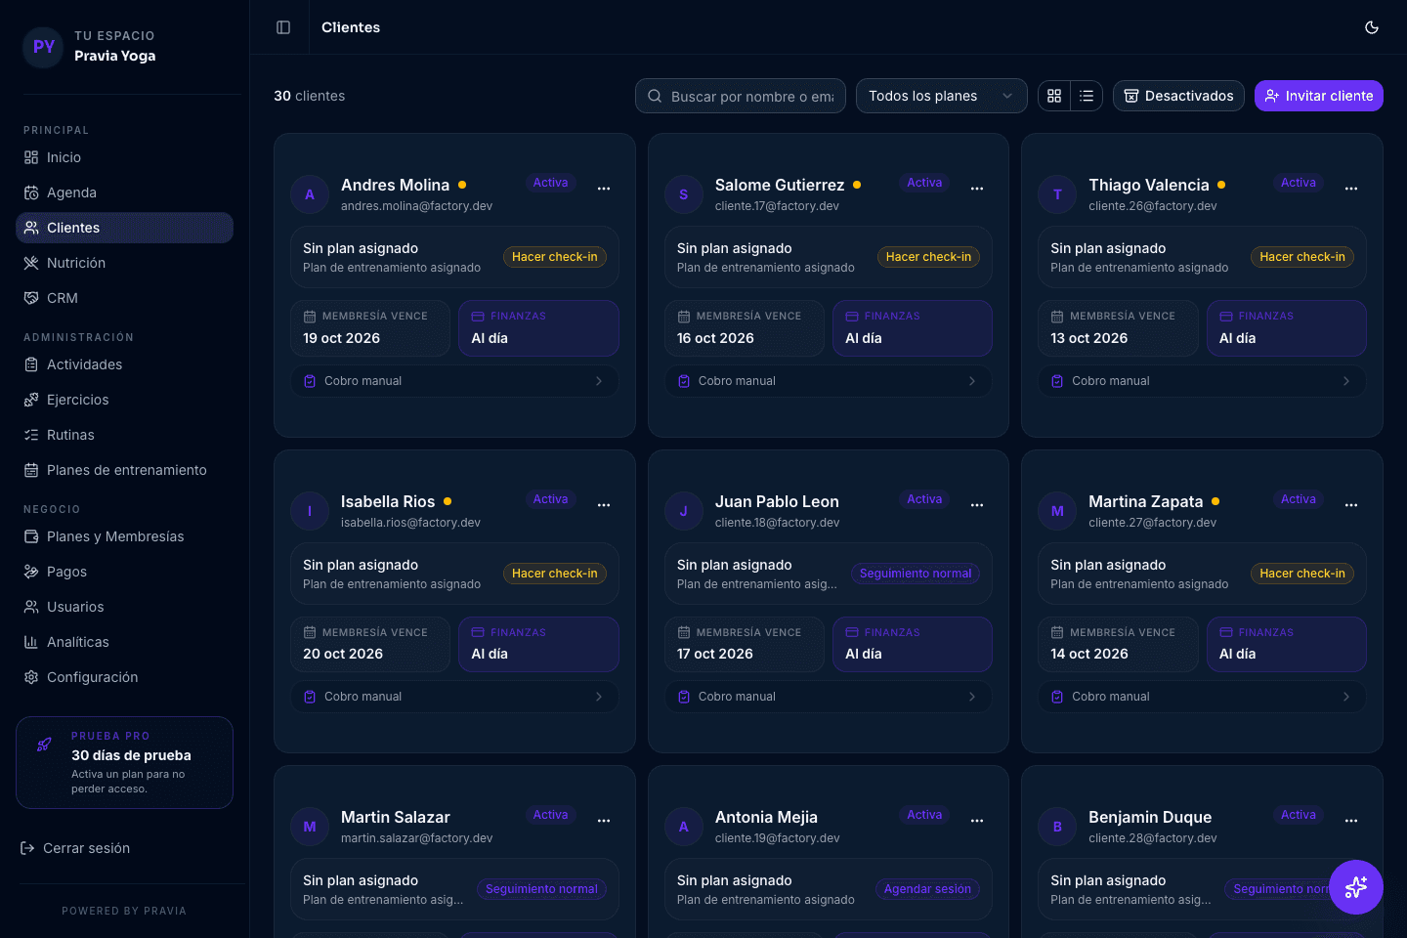This screenshot has width=1407, height=938.
Task: Click the Configuración gear icon
Action: tap(31, 677)
